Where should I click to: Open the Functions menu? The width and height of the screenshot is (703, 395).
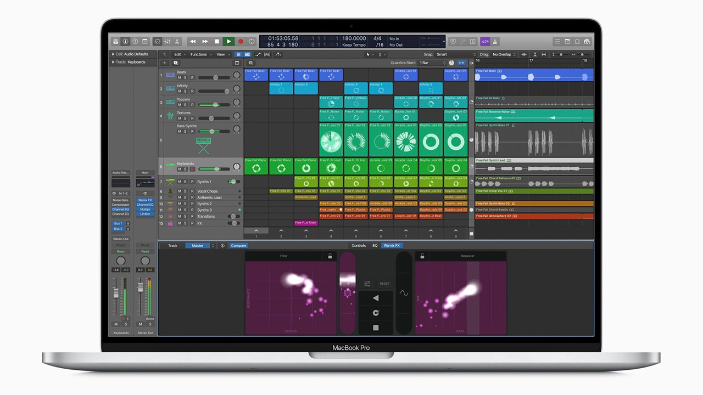click(200, 54)
